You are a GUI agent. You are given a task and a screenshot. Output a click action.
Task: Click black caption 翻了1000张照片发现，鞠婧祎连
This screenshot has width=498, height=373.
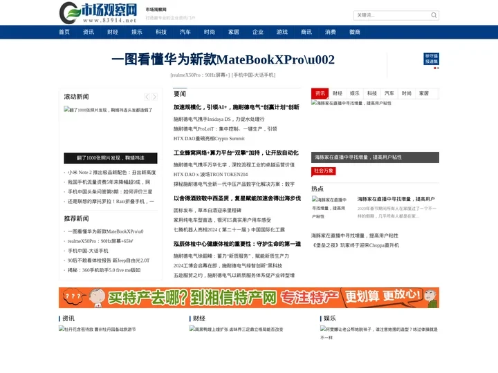point(111,158)
